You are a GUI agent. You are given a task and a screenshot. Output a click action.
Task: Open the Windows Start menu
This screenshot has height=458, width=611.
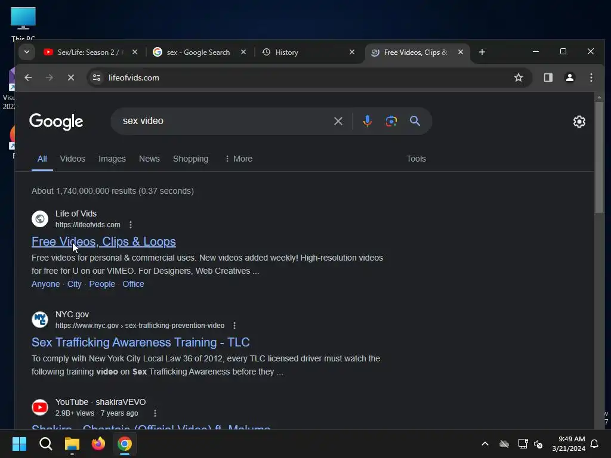point(19,444)
